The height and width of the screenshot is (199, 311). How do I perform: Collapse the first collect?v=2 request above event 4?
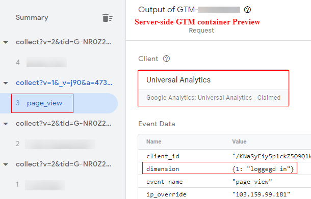(6, 42)
